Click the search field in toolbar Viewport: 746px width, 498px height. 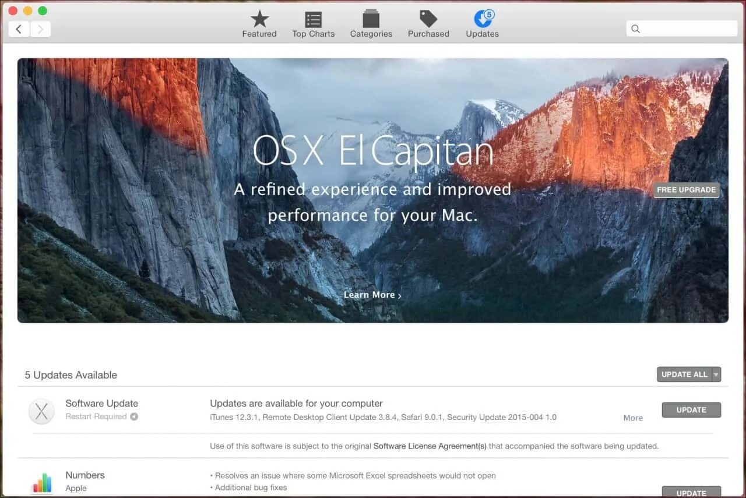tap(681, 29)
